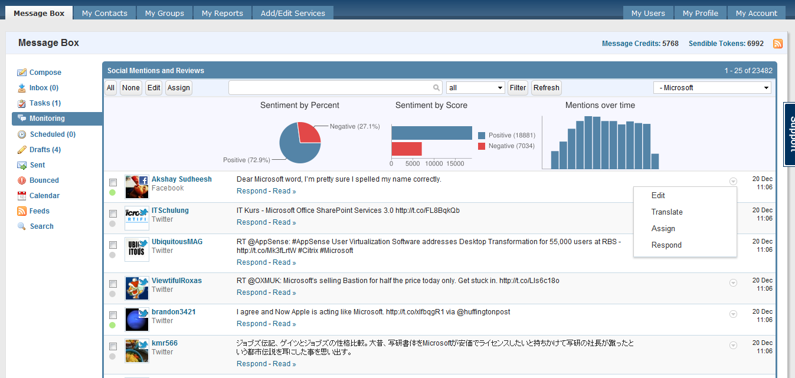Open ITSchulung's Twitter avatar
795x378 pixels.
(x=137, y=218)
